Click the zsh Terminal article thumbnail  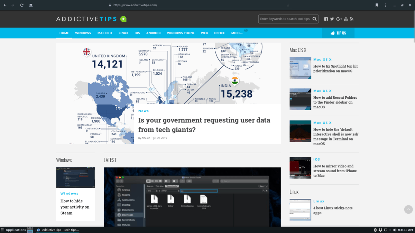(301, 131)
